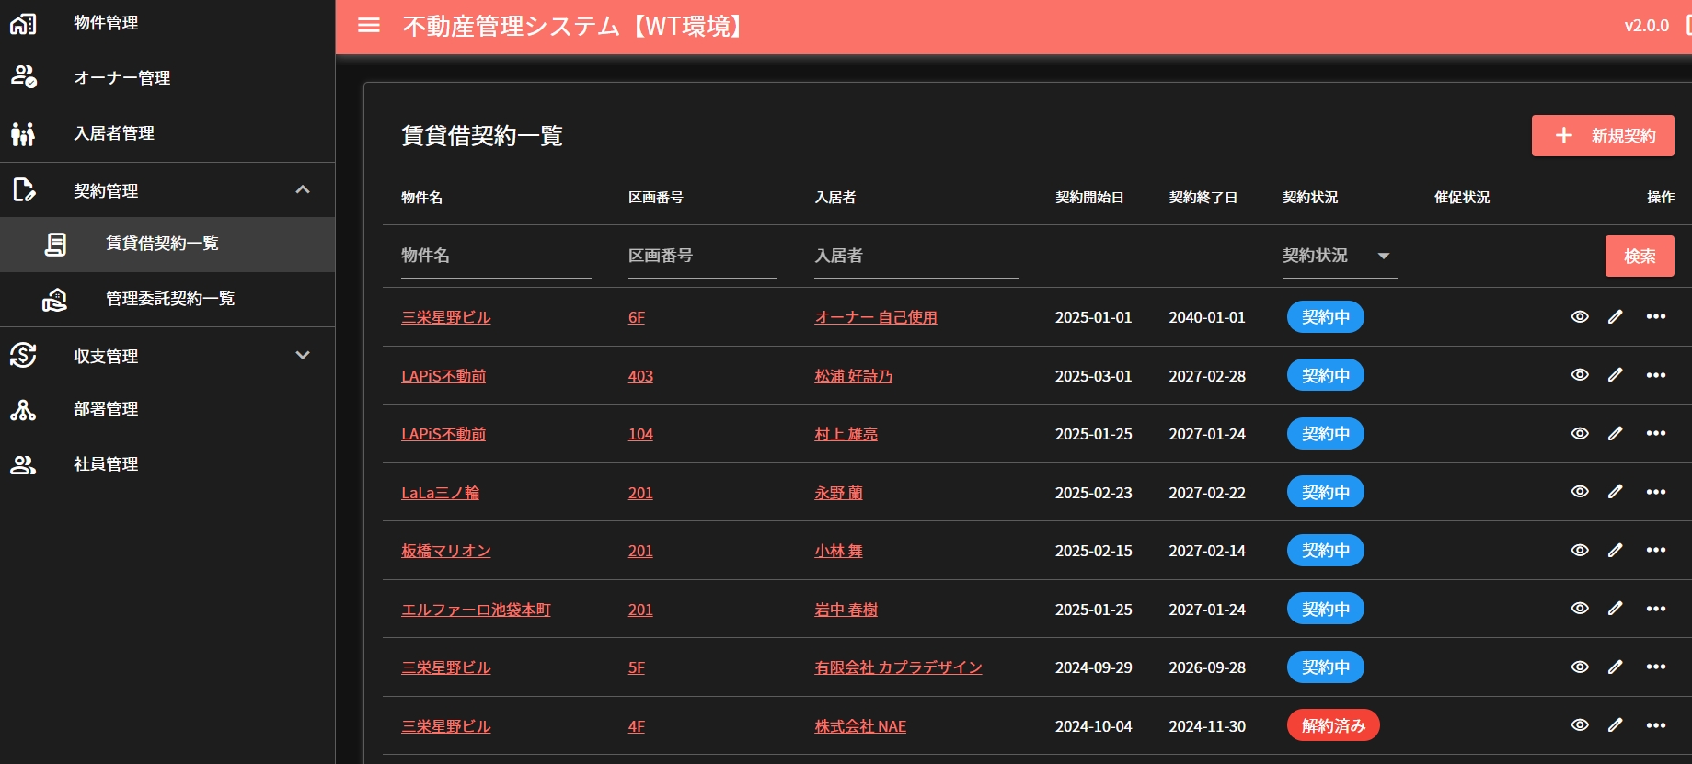
Task: Select 管理委託契約一覧 submenu item
Action: click(167, 299)
